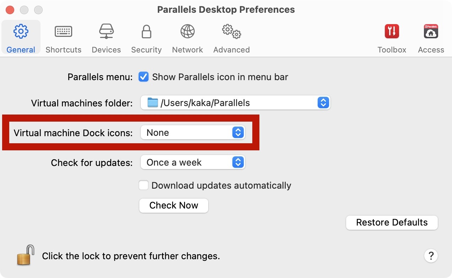Image resolution: width=452 pixels, height=278 pixels.
Task: Open Advanced gears icon
Action: click(231, 32)
